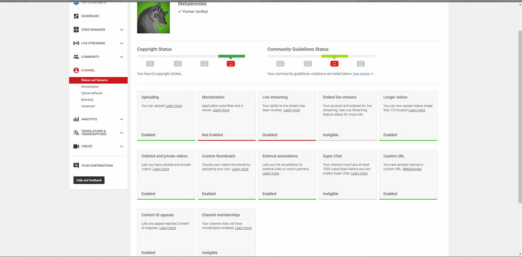Click the Community people icon
The image size is (522, 257).
tap(76, 56)
